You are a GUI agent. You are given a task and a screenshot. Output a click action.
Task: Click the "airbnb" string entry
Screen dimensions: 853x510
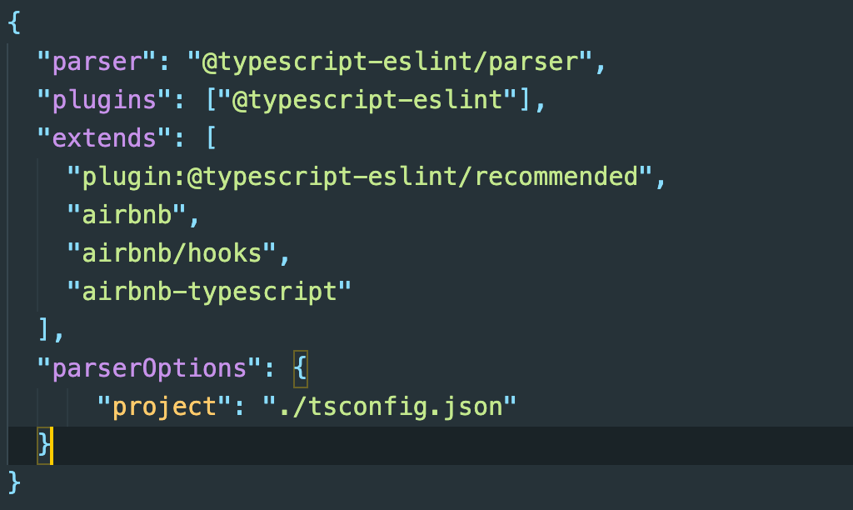127,216
